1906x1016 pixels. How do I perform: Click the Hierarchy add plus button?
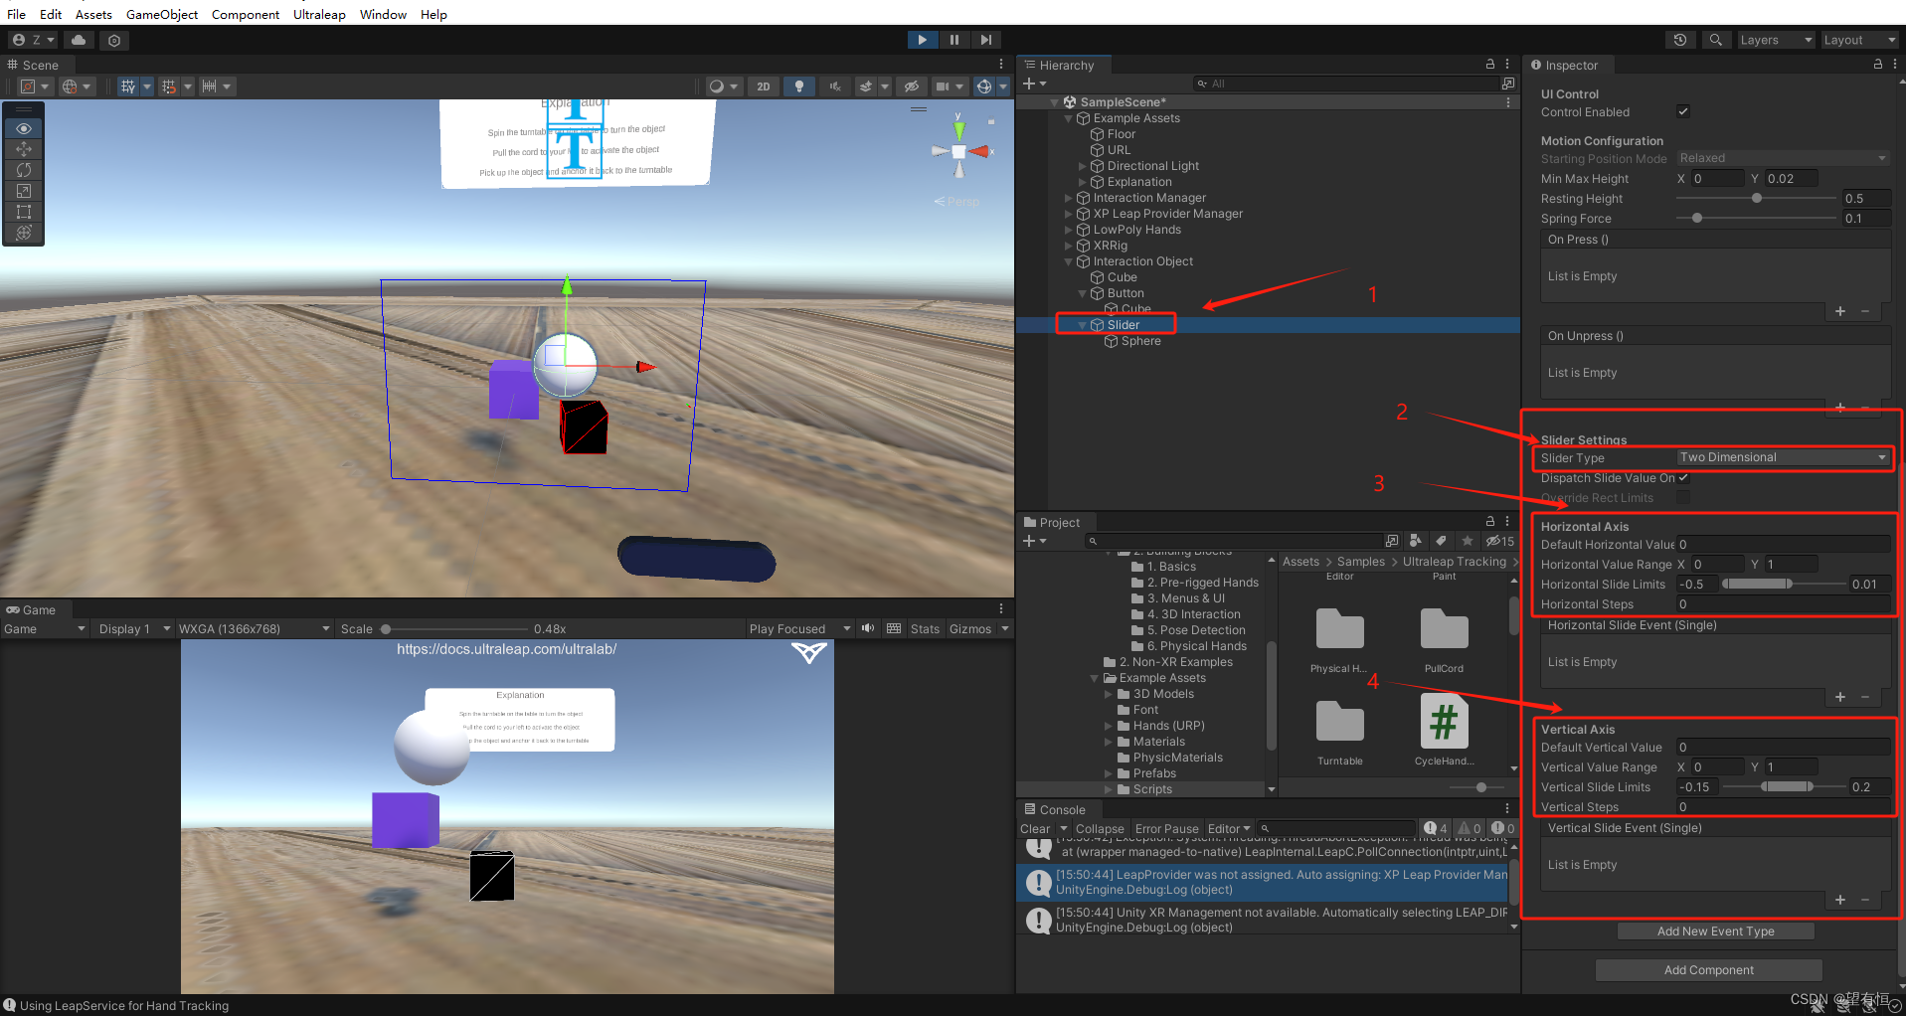1034,84
